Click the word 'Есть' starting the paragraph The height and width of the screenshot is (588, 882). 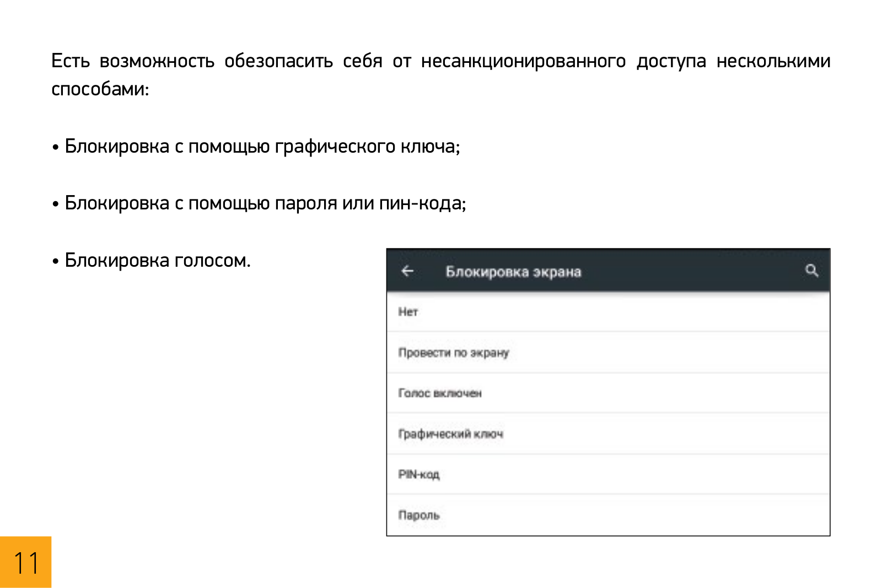point(70,61)
